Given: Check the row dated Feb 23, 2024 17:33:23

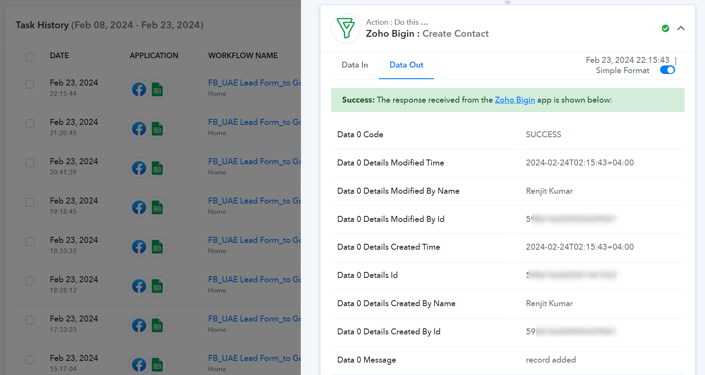Looking at the screenshot, I should point(30,320).
